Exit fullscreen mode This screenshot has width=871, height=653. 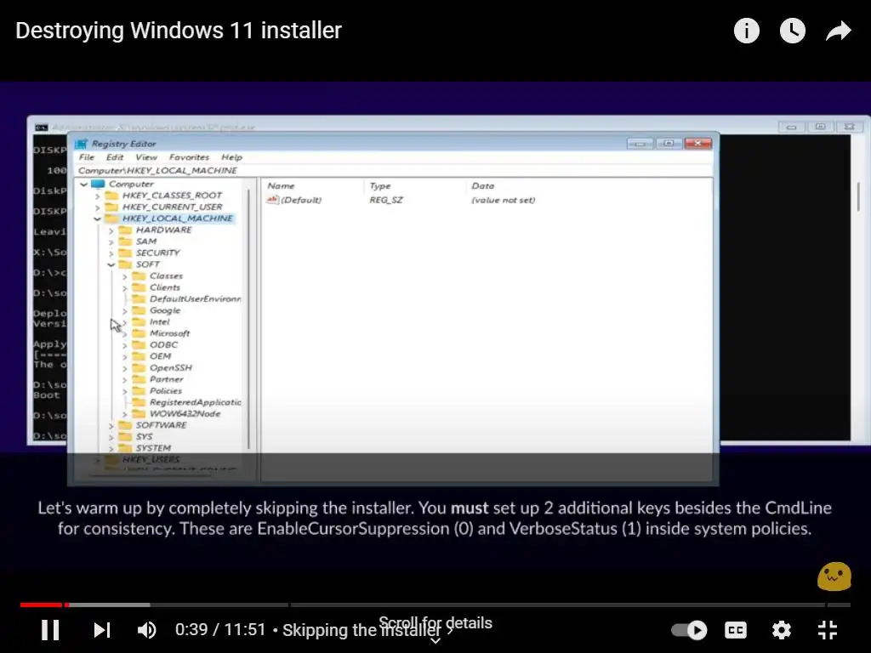[828, 630]
